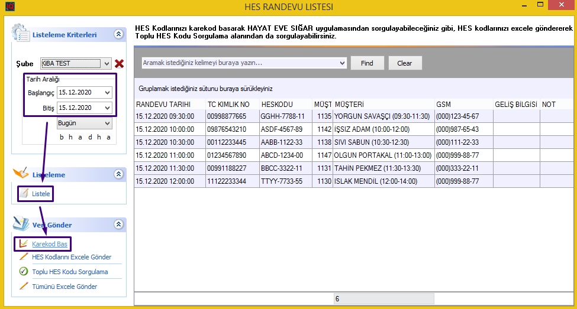Click the Karekod Bas chart icon

(24, 243)
